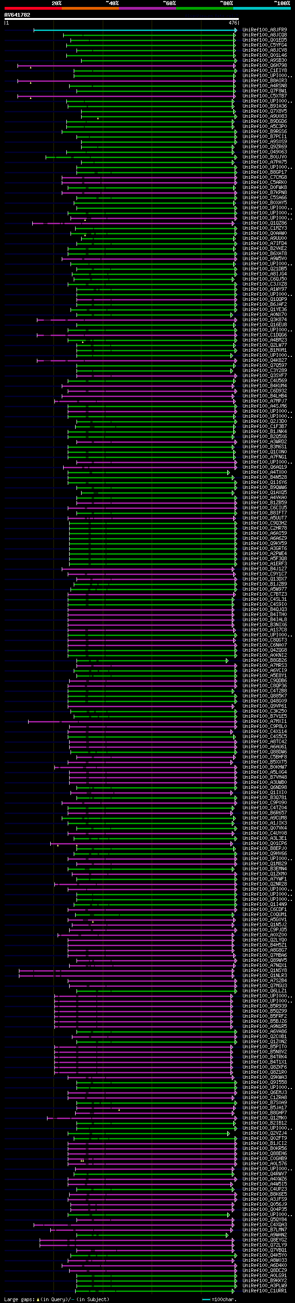Screen dimensions: 295x1303
Task: Select the UniRef100_Q6H798 label
Action: [x=265, y=65]
